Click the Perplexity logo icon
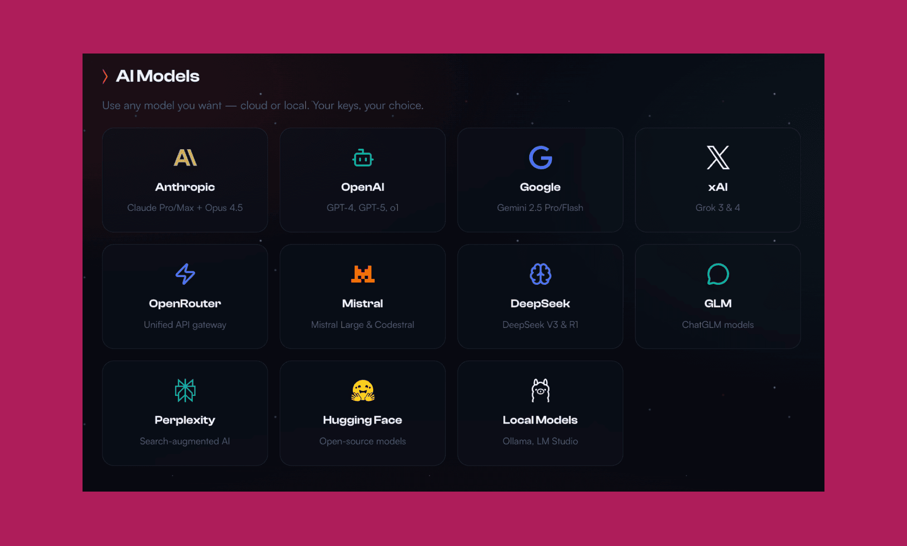This screenshot has width=907, height=546. 185,390
